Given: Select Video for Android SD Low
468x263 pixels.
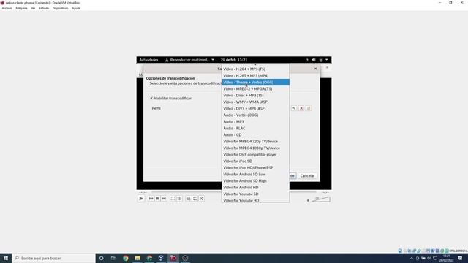Looking at the screenshot, I should coord(255,174).
